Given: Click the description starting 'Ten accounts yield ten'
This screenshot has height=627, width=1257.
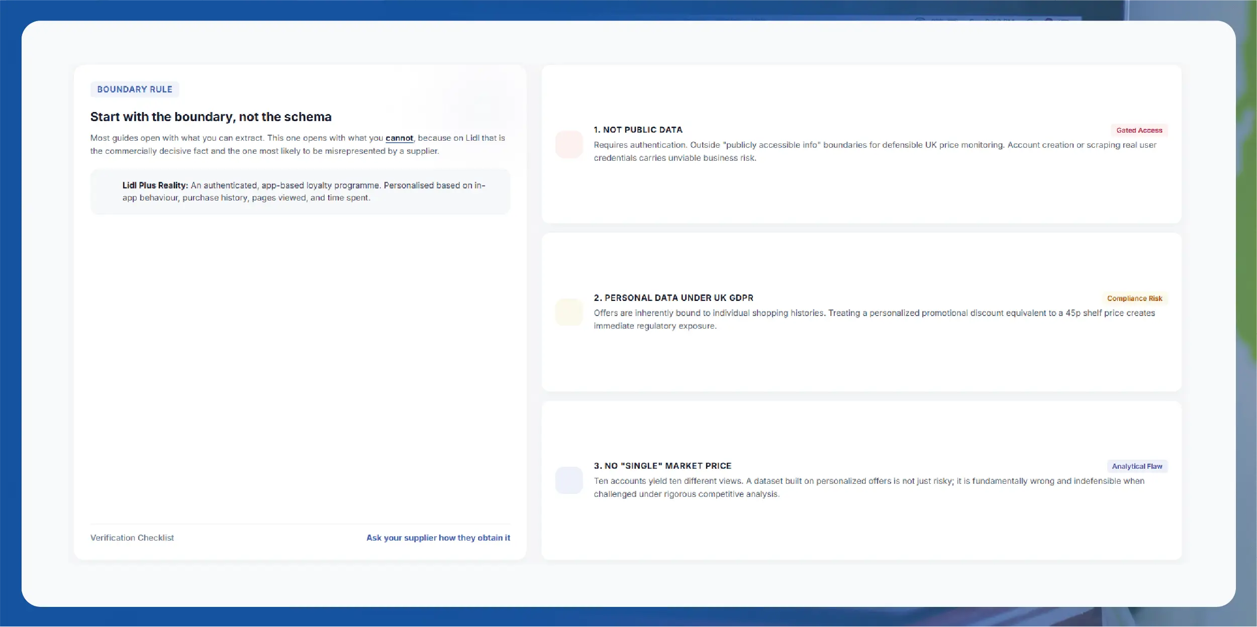Looking at the screenshot, I should coord(869,487).
